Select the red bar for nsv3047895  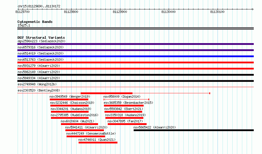[x=127, y=124]
